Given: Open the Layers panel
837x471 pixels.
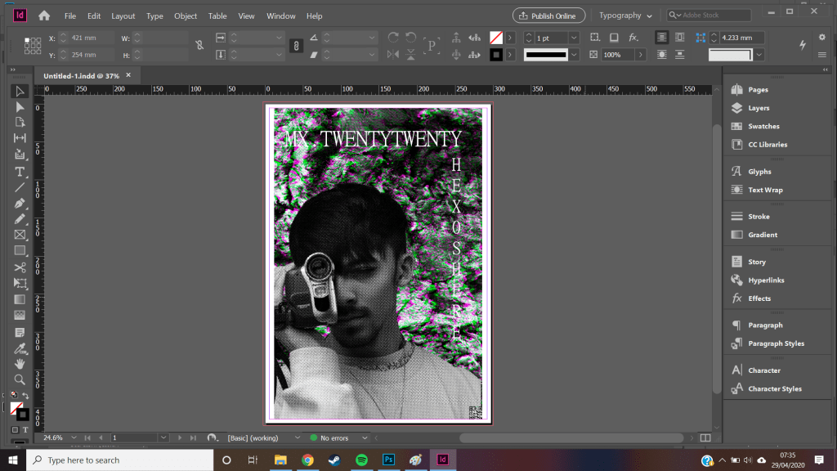Looking at the screenshot, I should point(758,108).
